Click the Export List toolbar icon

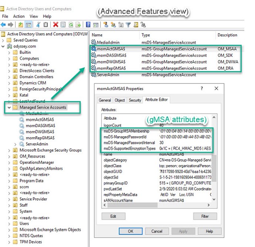tap(79, 25)
